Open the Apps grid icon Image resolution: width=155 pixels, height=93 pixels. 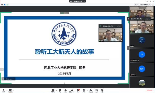point(97,90)
